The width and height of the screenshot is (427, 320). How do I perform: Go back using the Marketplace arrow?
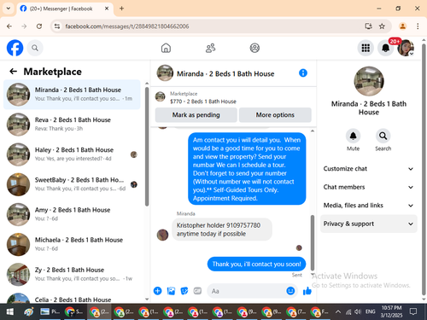pyautogui.click(x=14, y=72)
